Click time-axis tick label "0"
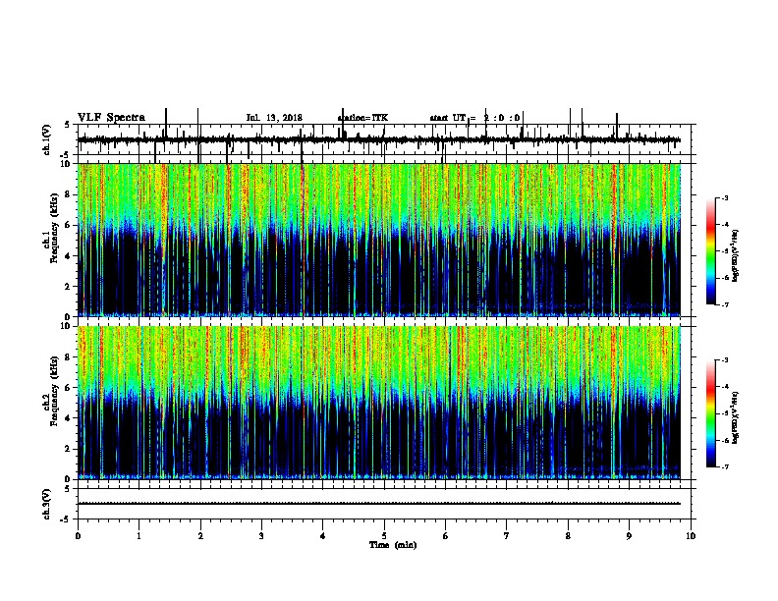 point(78,536)
